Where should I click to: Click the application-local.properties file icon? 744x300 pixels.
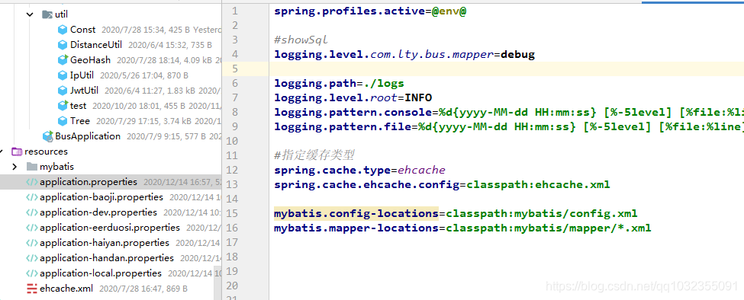[32, 273]
